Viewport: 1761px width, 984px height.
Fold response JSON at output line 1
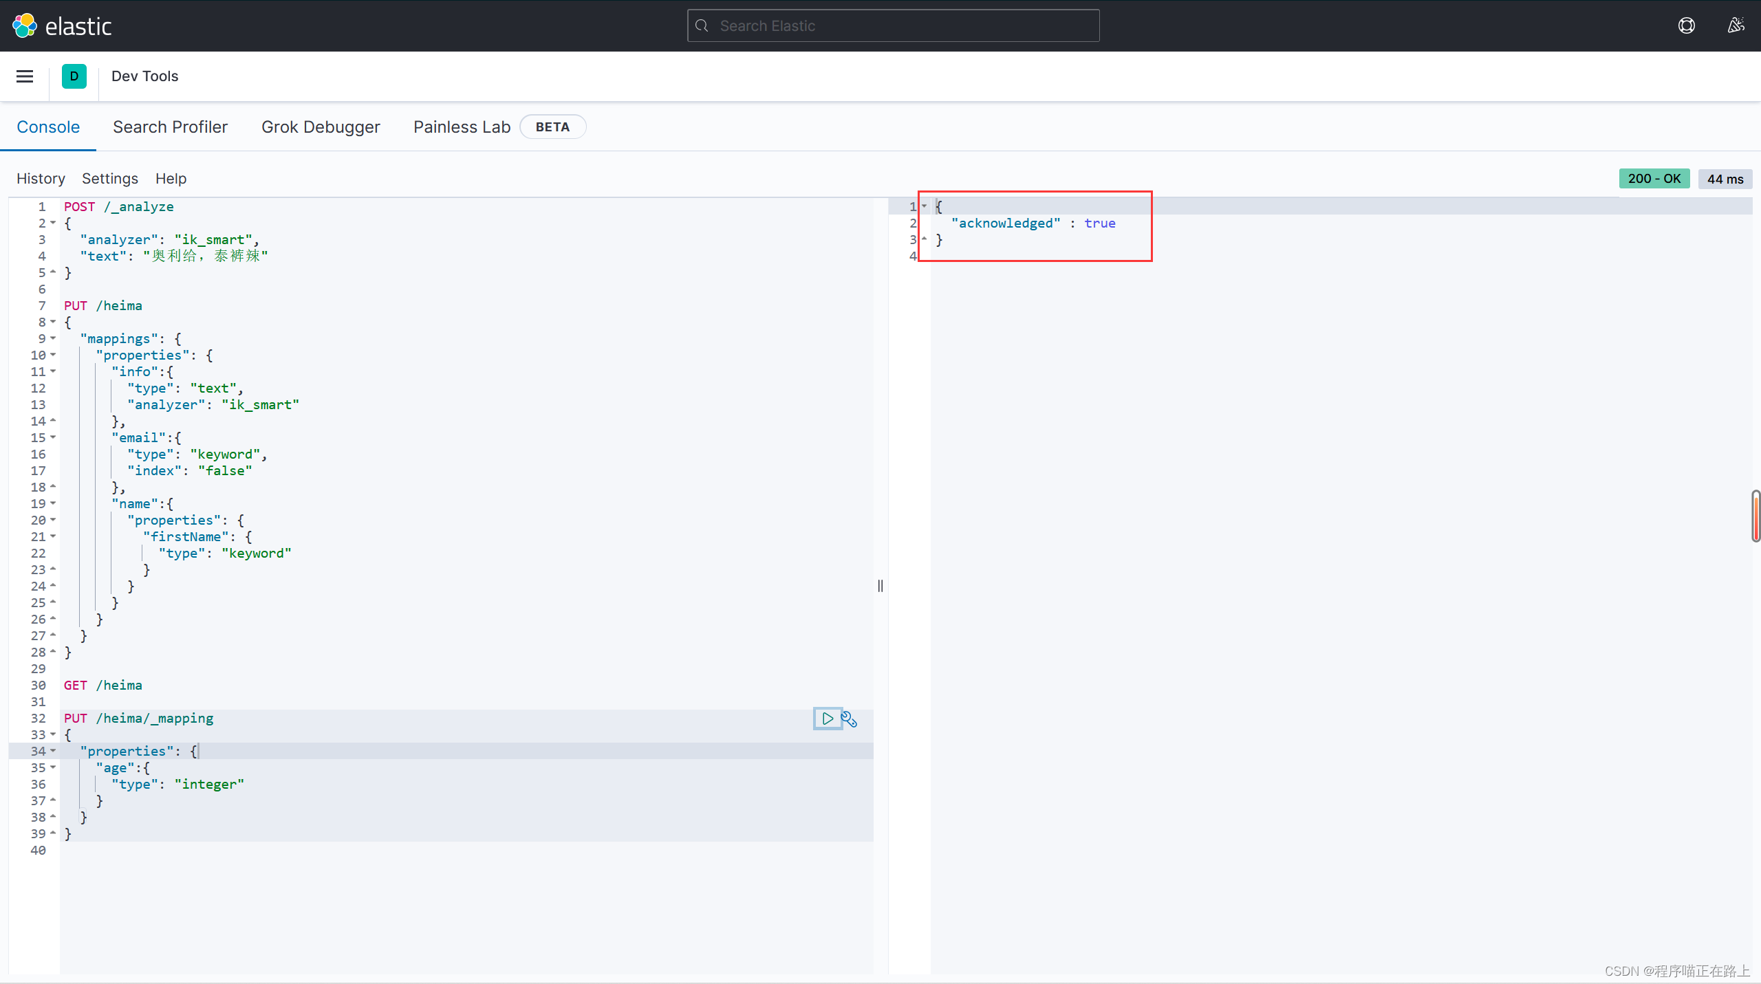pyautogui.click(x=924, y=206)
